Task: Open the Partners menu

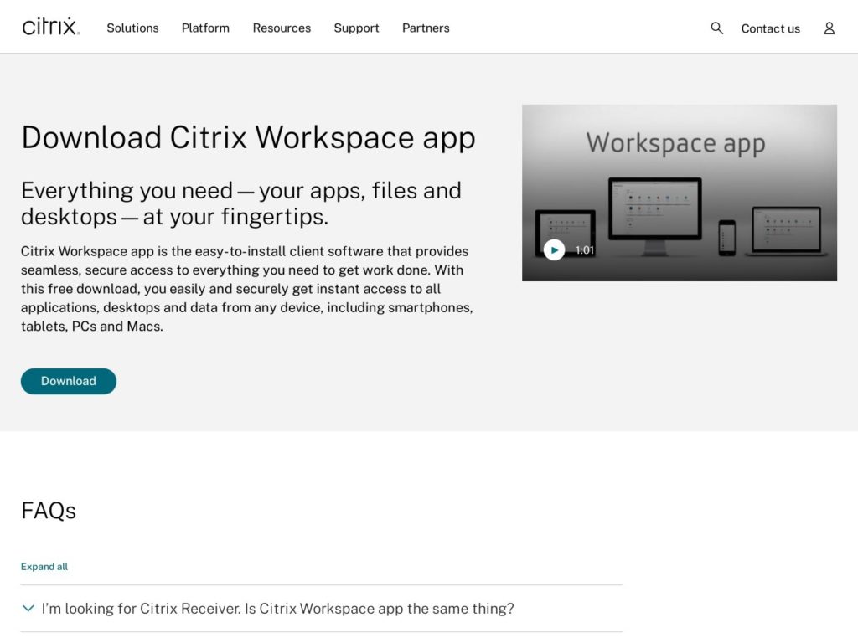Action: (x=426, y=28)
